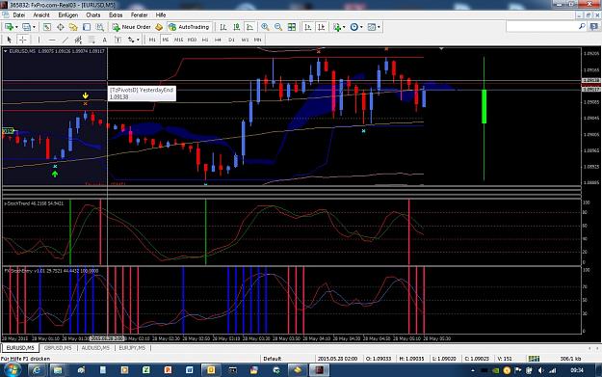Switch chart to bar chart style

223,27
